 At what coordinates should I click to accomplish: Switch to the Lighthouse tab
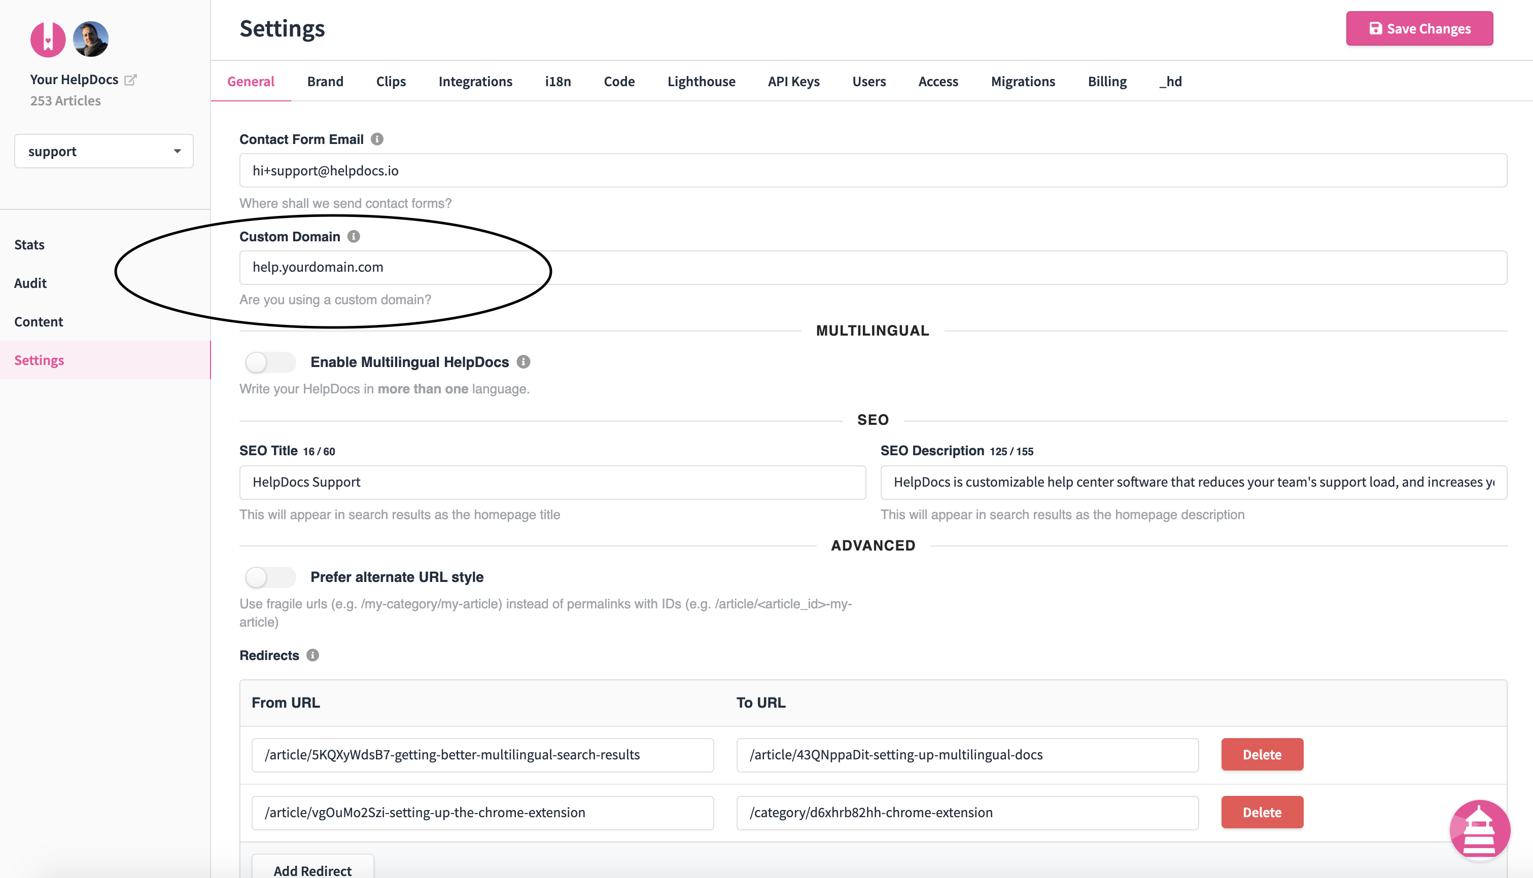[701, 82]
